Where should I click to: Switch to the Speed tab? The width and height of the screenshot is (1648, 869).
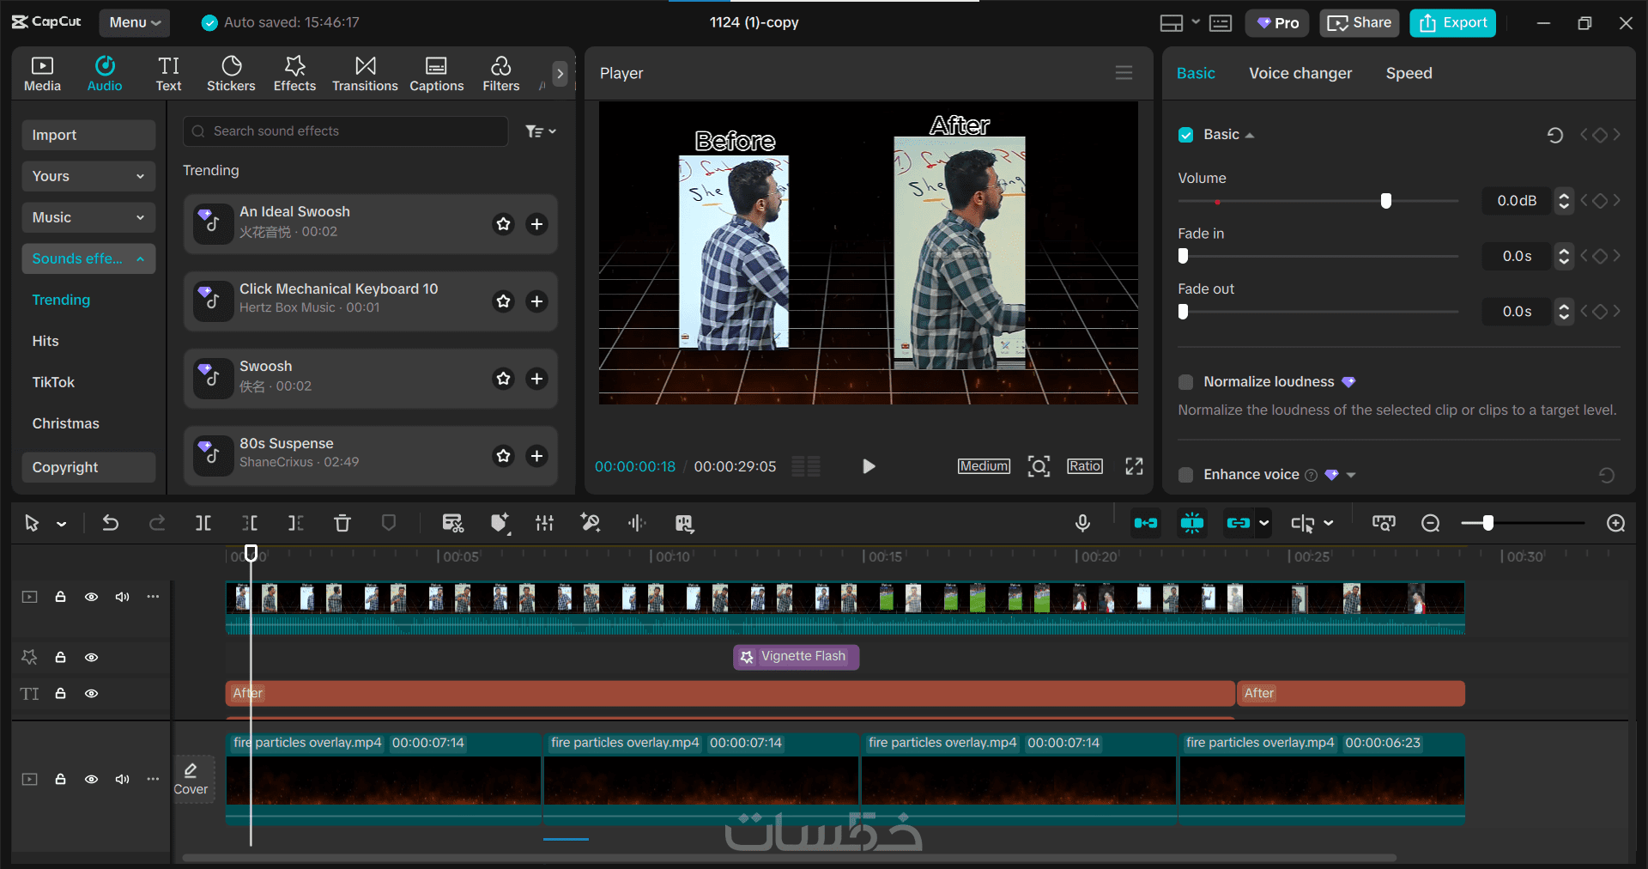point(1409,74)
